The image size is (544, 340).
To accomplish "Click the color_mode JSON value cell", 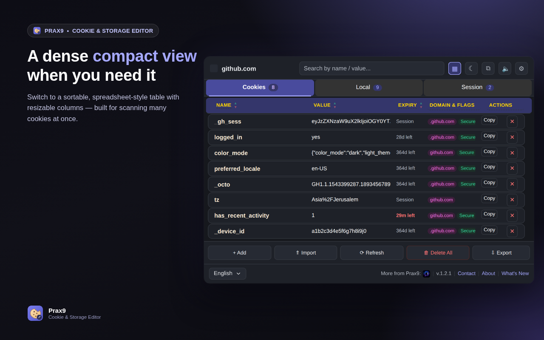I will coord(351,153).
